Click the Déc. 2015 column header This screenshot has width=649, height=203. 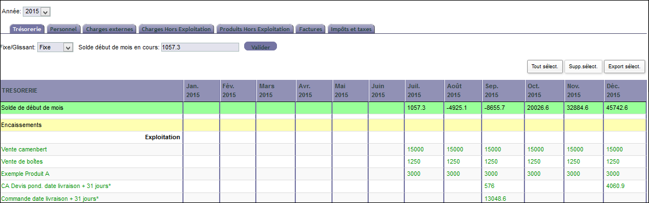[x=625, y=90]
